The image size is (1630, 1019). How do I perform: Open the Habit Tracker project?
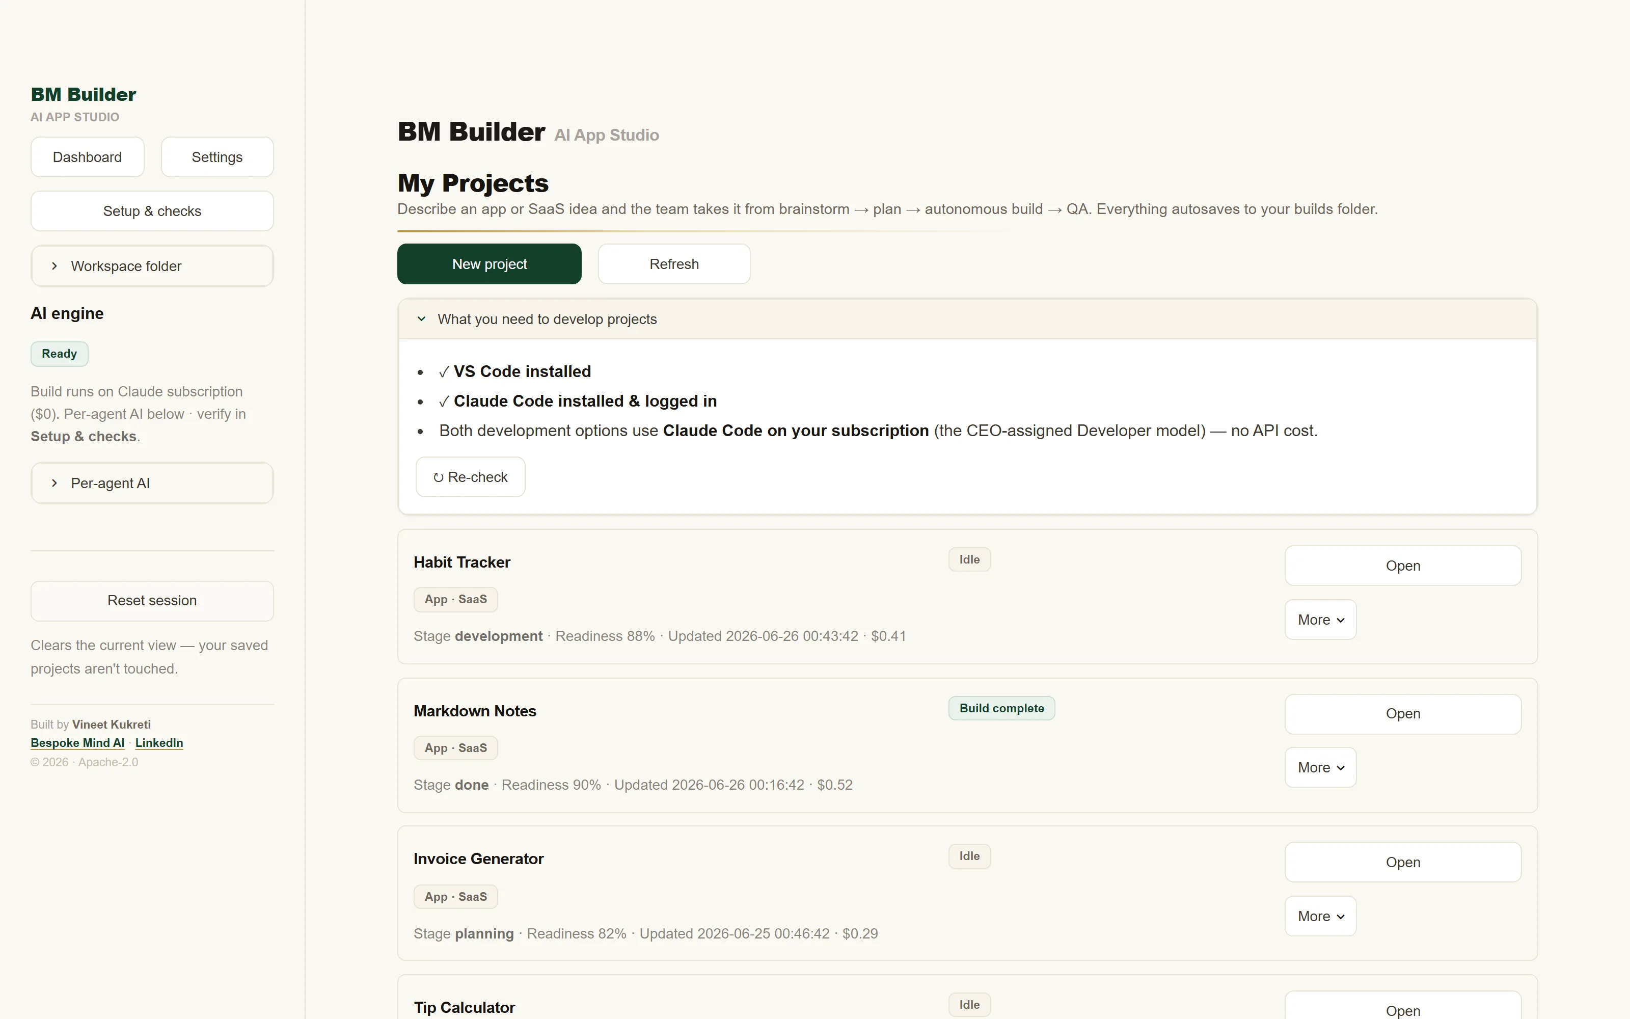coord(1403,566)
